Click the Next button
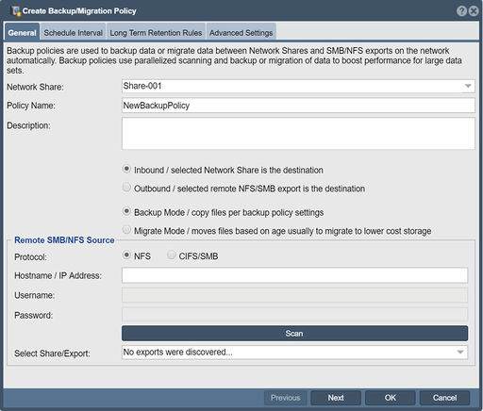This screenshot has width=483, height=411. [x=336, y=398]
